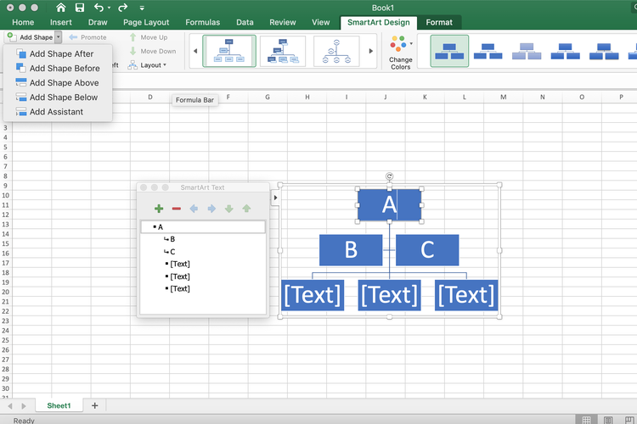Expand the Layout dropdown in ribbon
Image resolution: width=637 pixels, height=424 pixels.
pyautogui.click(x=151, y=65)
